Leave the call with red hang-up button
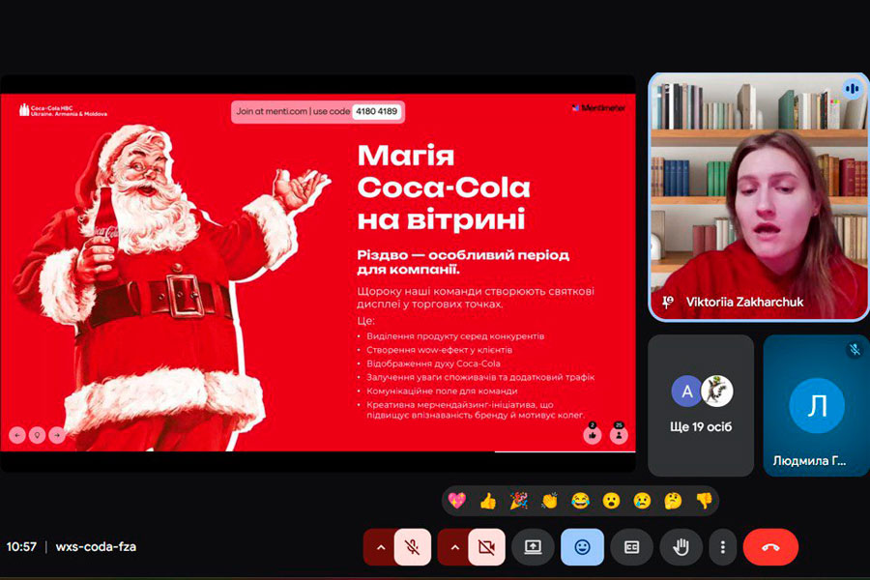The image size is (870, 580). tap(770, 547)
